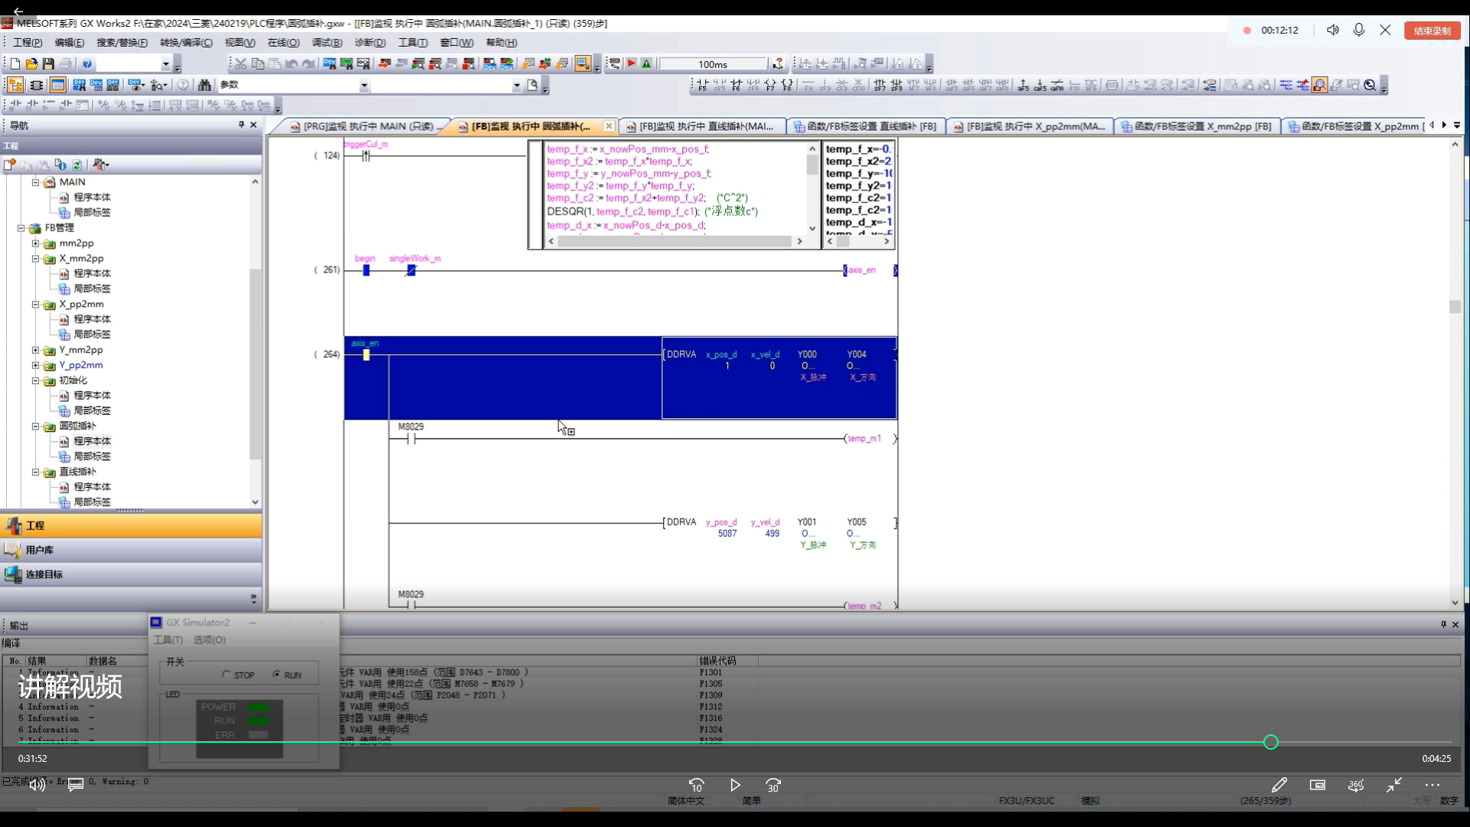
Task: Open the new project blank page icon
Action: pos(15,64)
